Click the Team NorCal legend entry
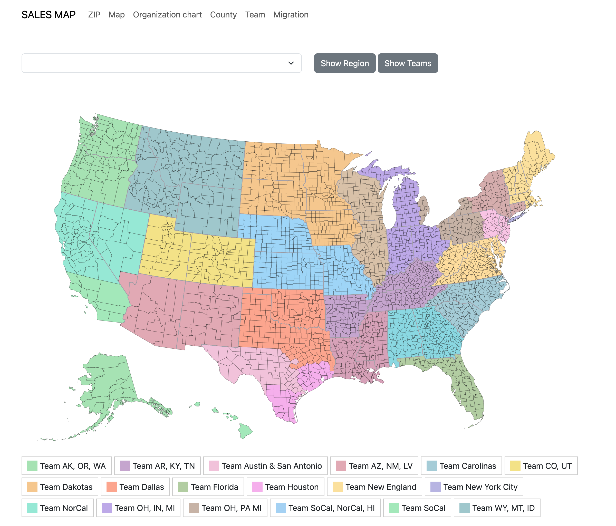 click(x=58, y=508)
